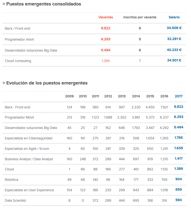Select the 'Cloud computing' row label
The height and width of the screenshot is (208, 191).
(18, 61)
